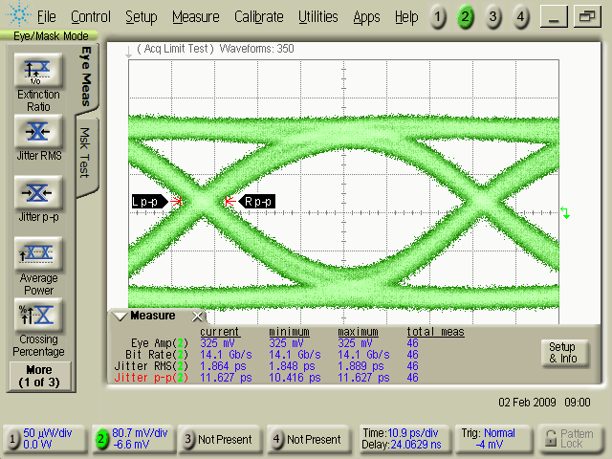This screenshot has height=459, width=612.
Task: Toggle channel 3 round button
Action: [x=492, y=17]
